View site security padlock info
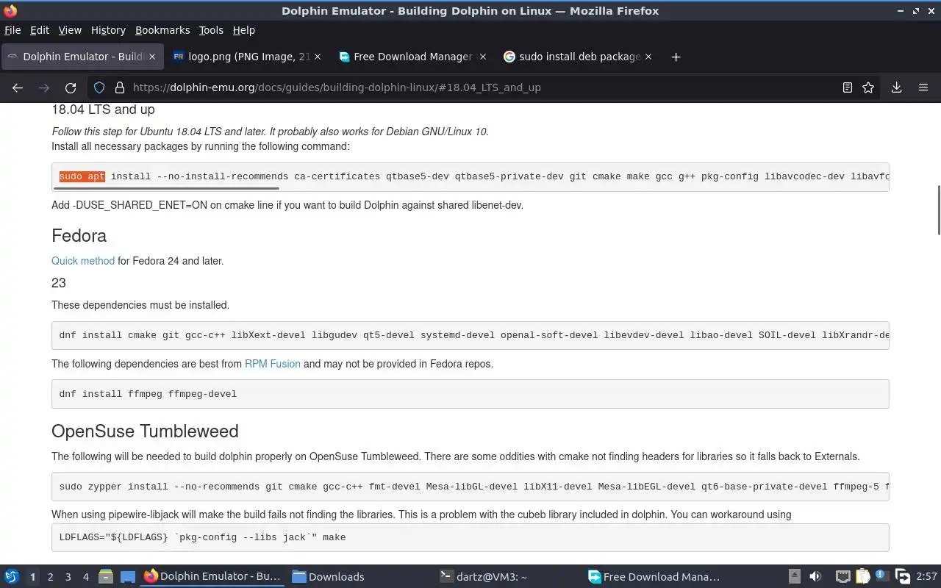 (120, 87)
